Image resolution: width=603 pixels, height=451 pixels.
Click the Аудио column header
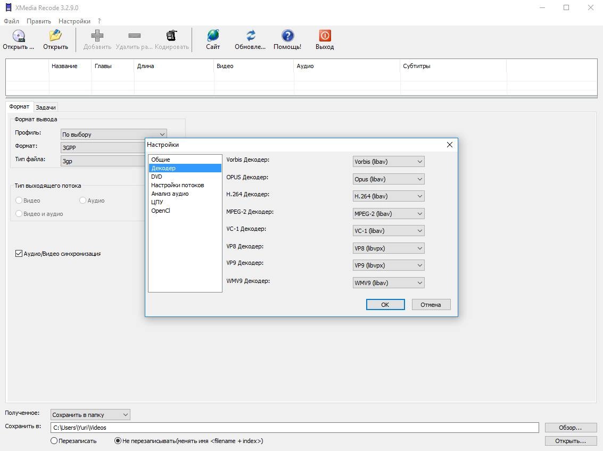point(347,66)
